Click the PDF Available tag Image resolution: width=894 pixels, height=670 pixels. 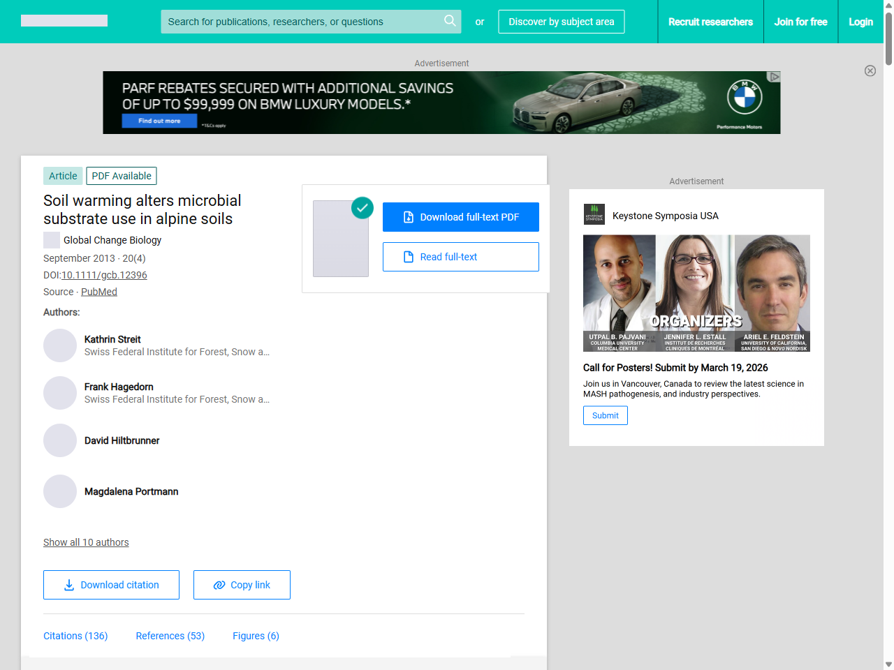click(122, 176)
